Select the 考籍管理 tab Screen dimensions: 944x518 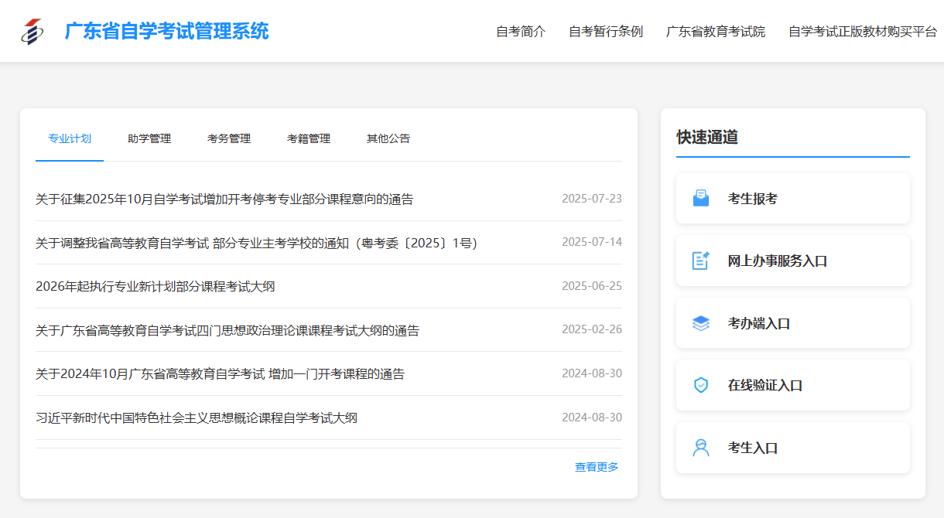click(309, 139)
